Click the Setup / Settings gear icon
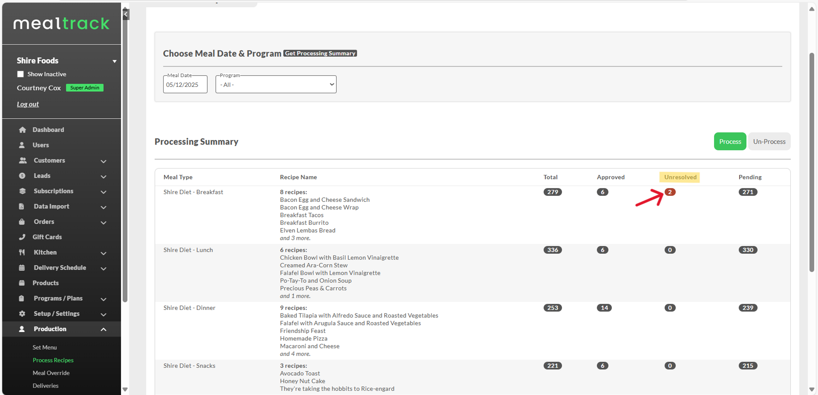Image resolution: width=818 pixels, height=395 pixels. point(22,314)
